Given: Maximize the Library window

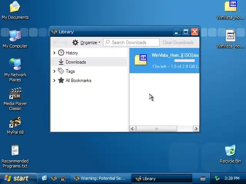Looking at the screenshot, I should [186, 32].
